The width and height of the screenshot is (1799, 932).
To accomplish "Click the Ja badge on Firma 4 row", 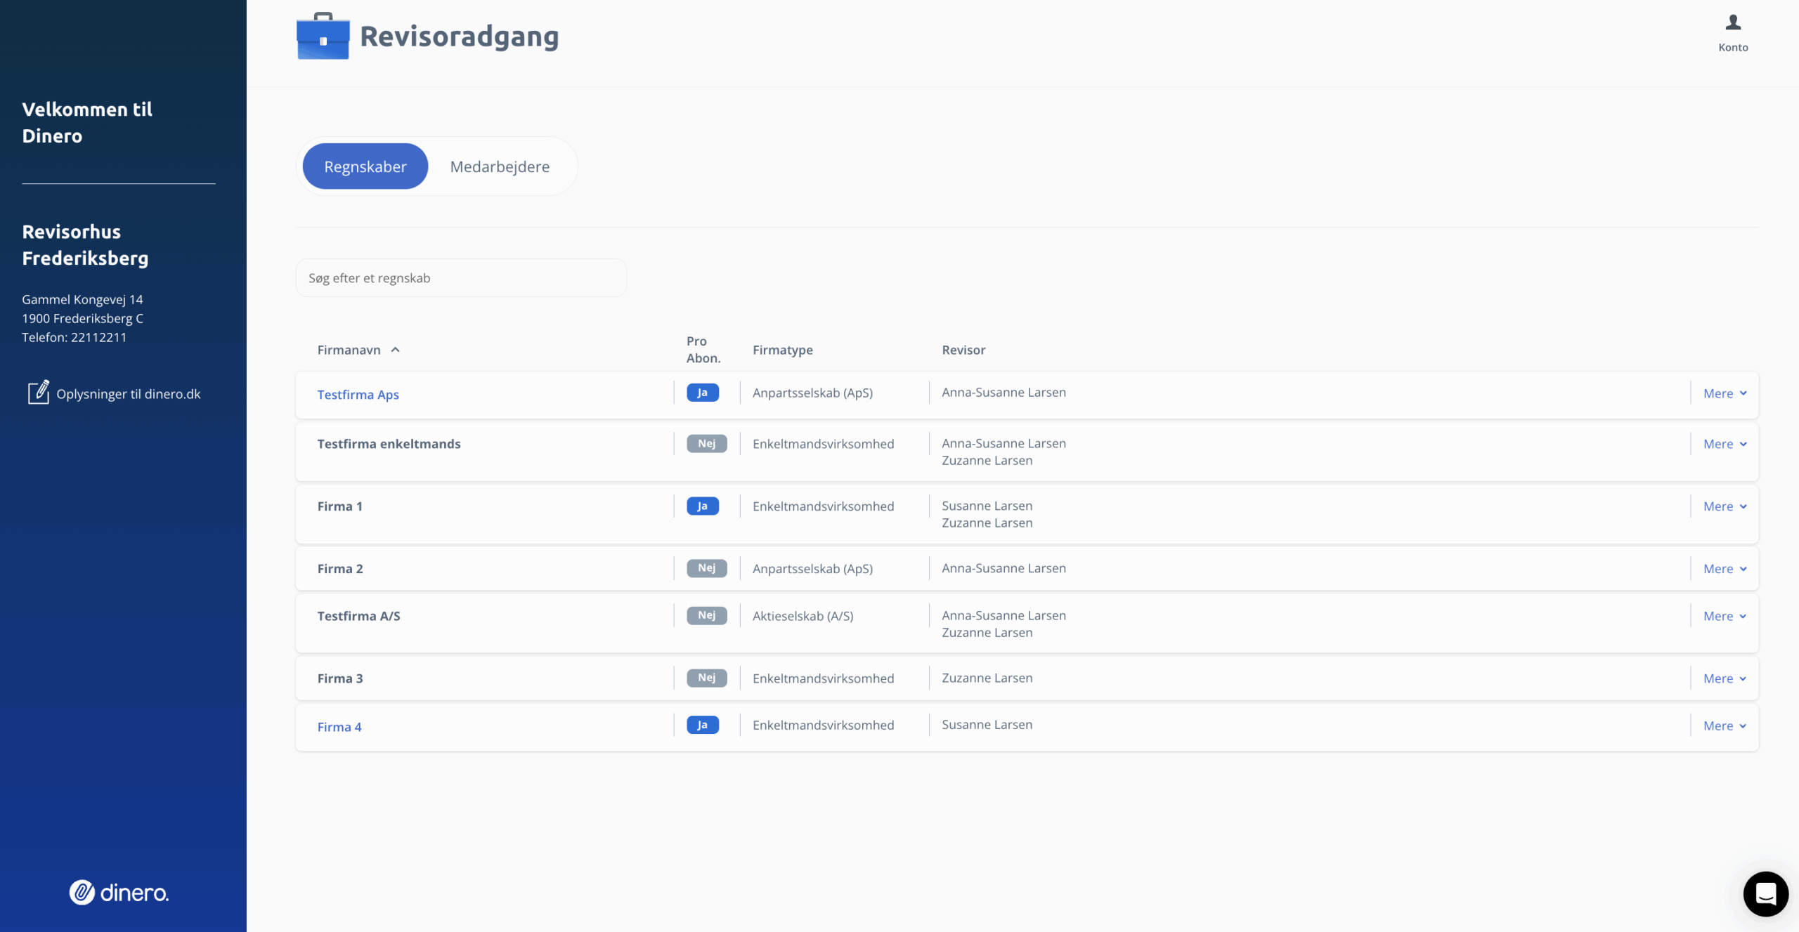I will 702,725.
